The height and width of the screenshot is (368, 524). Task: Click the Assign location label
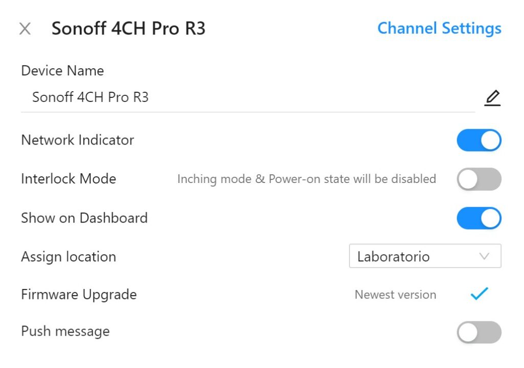[69, 256]
